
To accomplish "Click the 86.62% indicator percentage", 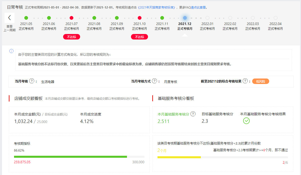I will tap(19, 150).
